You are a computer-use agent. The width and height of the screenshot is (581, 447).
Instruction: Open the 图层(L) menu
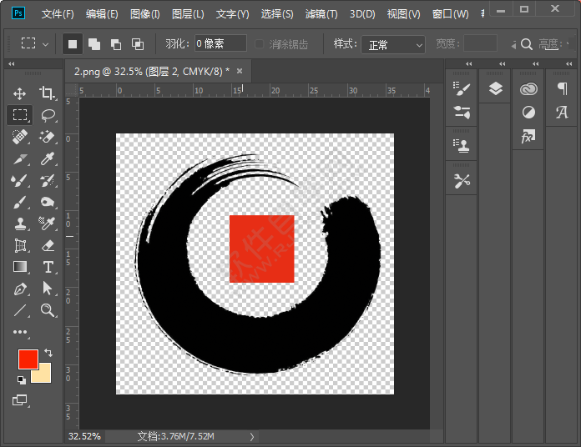point(188,14)
